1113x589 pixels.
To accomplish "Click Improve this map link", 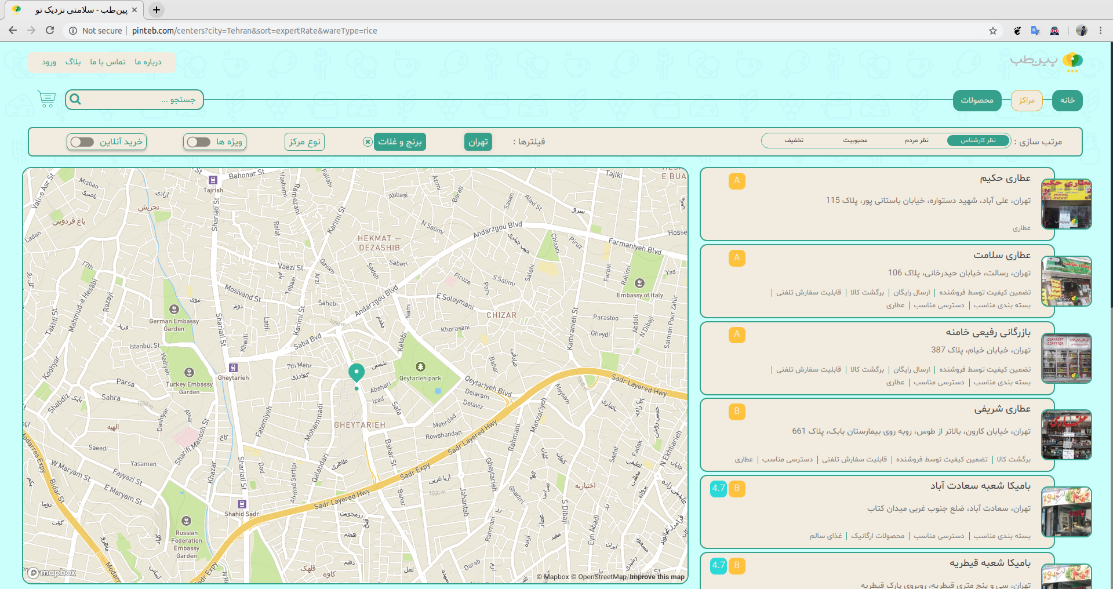I will [657, 577].
